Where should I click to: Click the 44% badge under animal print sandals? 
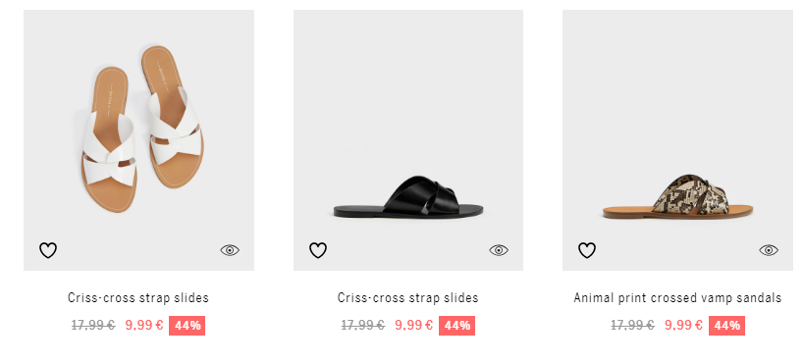coord(726,326)
